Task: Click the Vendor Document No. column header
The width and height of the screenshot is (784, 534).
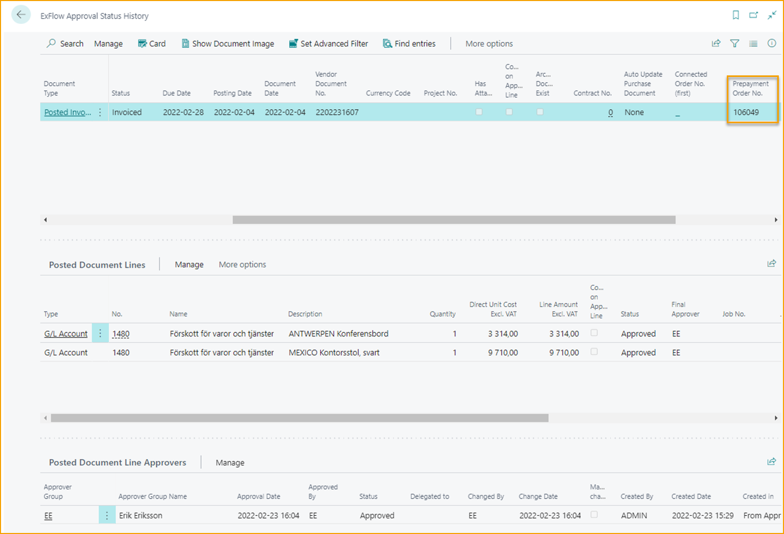Action: [331, 84]
